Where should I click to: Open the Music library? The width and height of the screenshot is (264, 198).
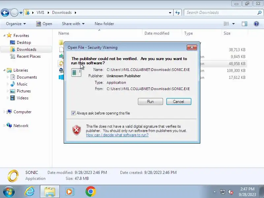point(22,84)
